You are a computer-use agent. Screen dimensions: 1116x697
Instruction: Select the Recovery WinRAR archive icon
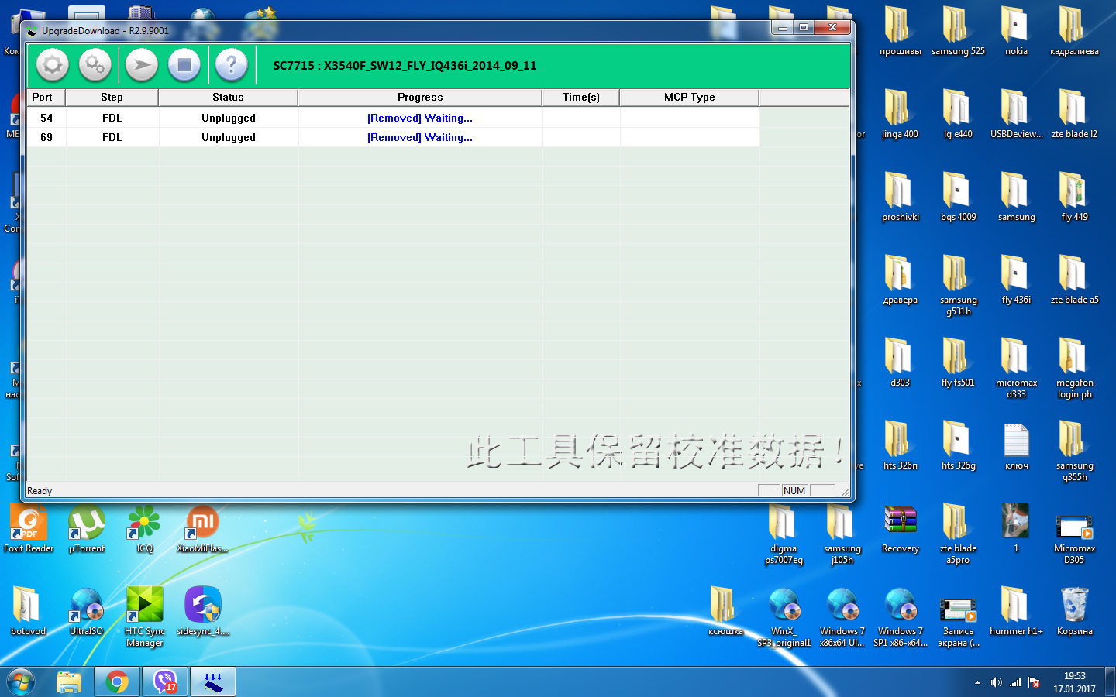[900, 529]
